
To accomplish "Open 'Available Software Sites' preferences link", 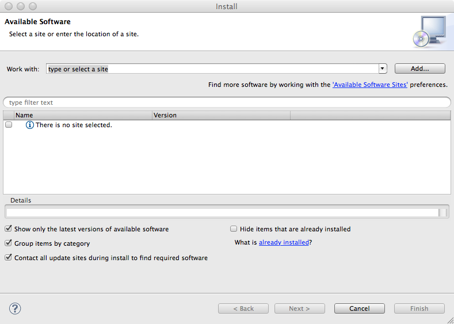I will pos(370,85).
